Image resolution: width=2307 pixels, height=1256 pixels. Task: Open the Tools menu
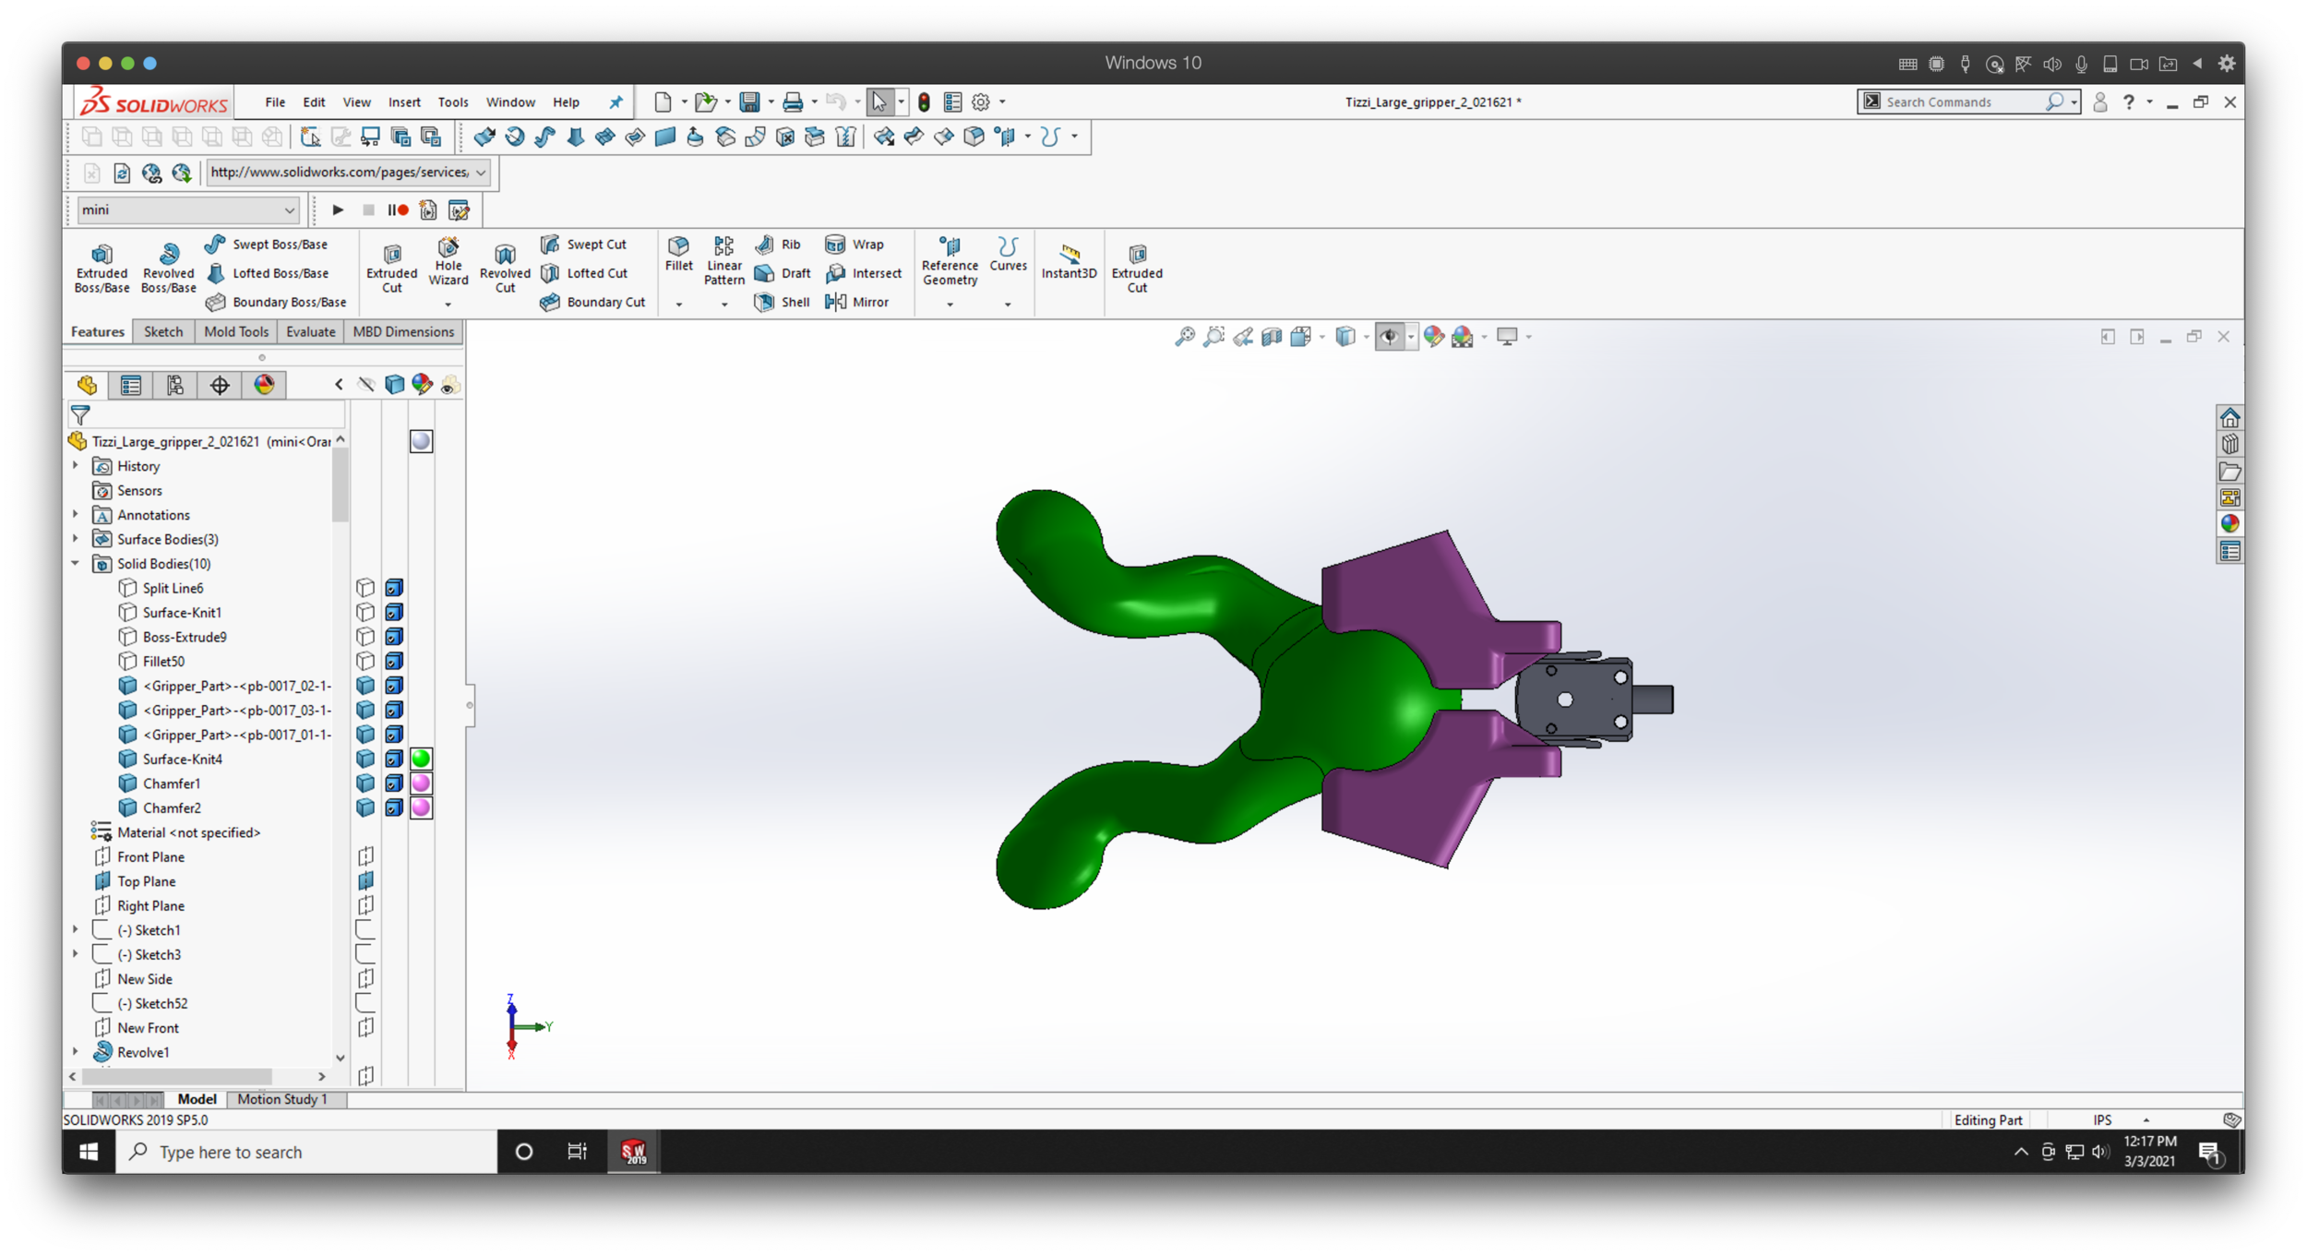(452, 102)
